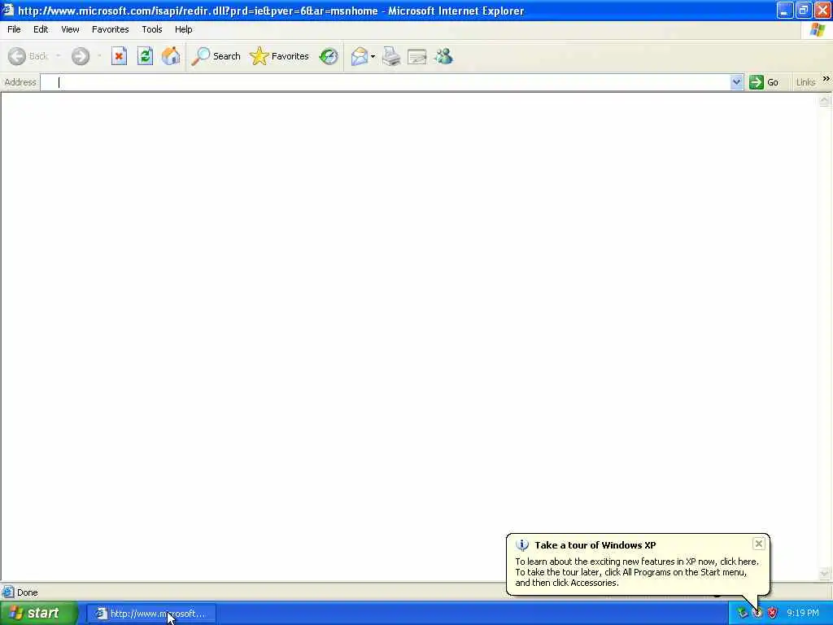Screen dimensions: 833x625
Task: Click the Links toolbar label
Action: [805, 82]
